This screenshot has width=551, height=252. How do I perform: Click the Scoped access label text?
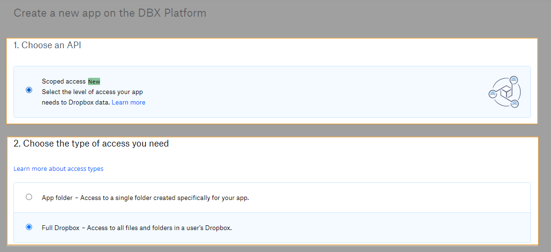point(63,82)
